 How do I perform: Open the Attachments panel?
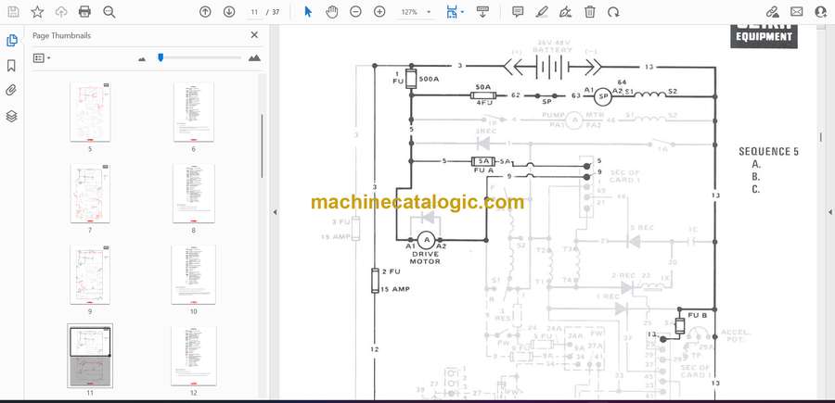[x=12, y=91]
